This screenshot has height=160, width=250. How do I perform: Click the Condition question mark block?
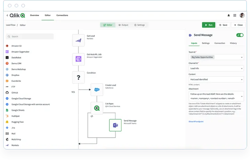[78, 77]
